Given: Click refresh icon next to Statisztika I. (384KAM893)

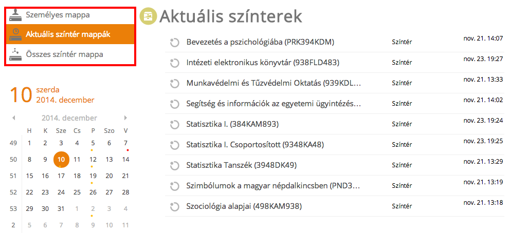Looking at the screenshot, I should tap(175, 124).
